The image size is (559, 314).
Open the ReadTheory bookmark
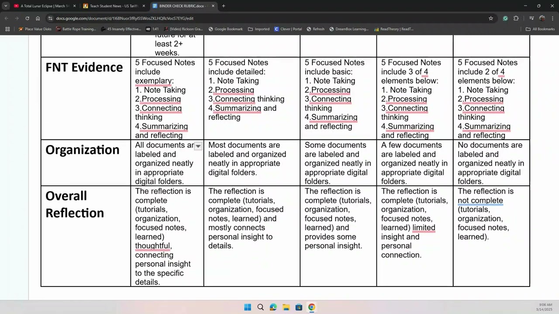point(394,29)
